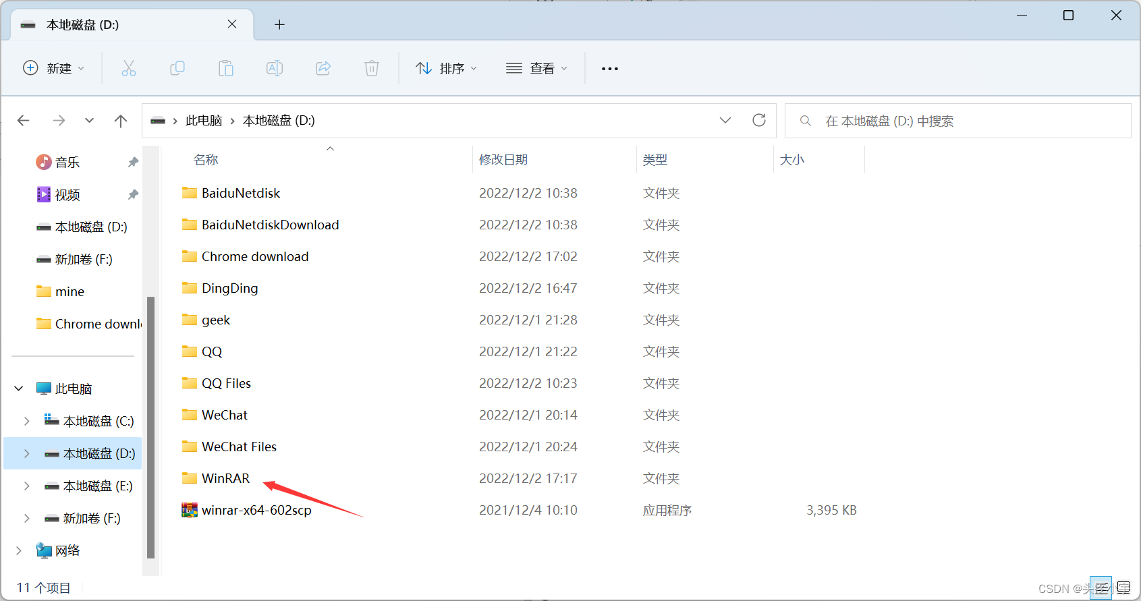The height and width of the screenshot is (601, 1141).
Task: Click 本地磁盘 (D:) breadcrumb segment
Action: 279,121
